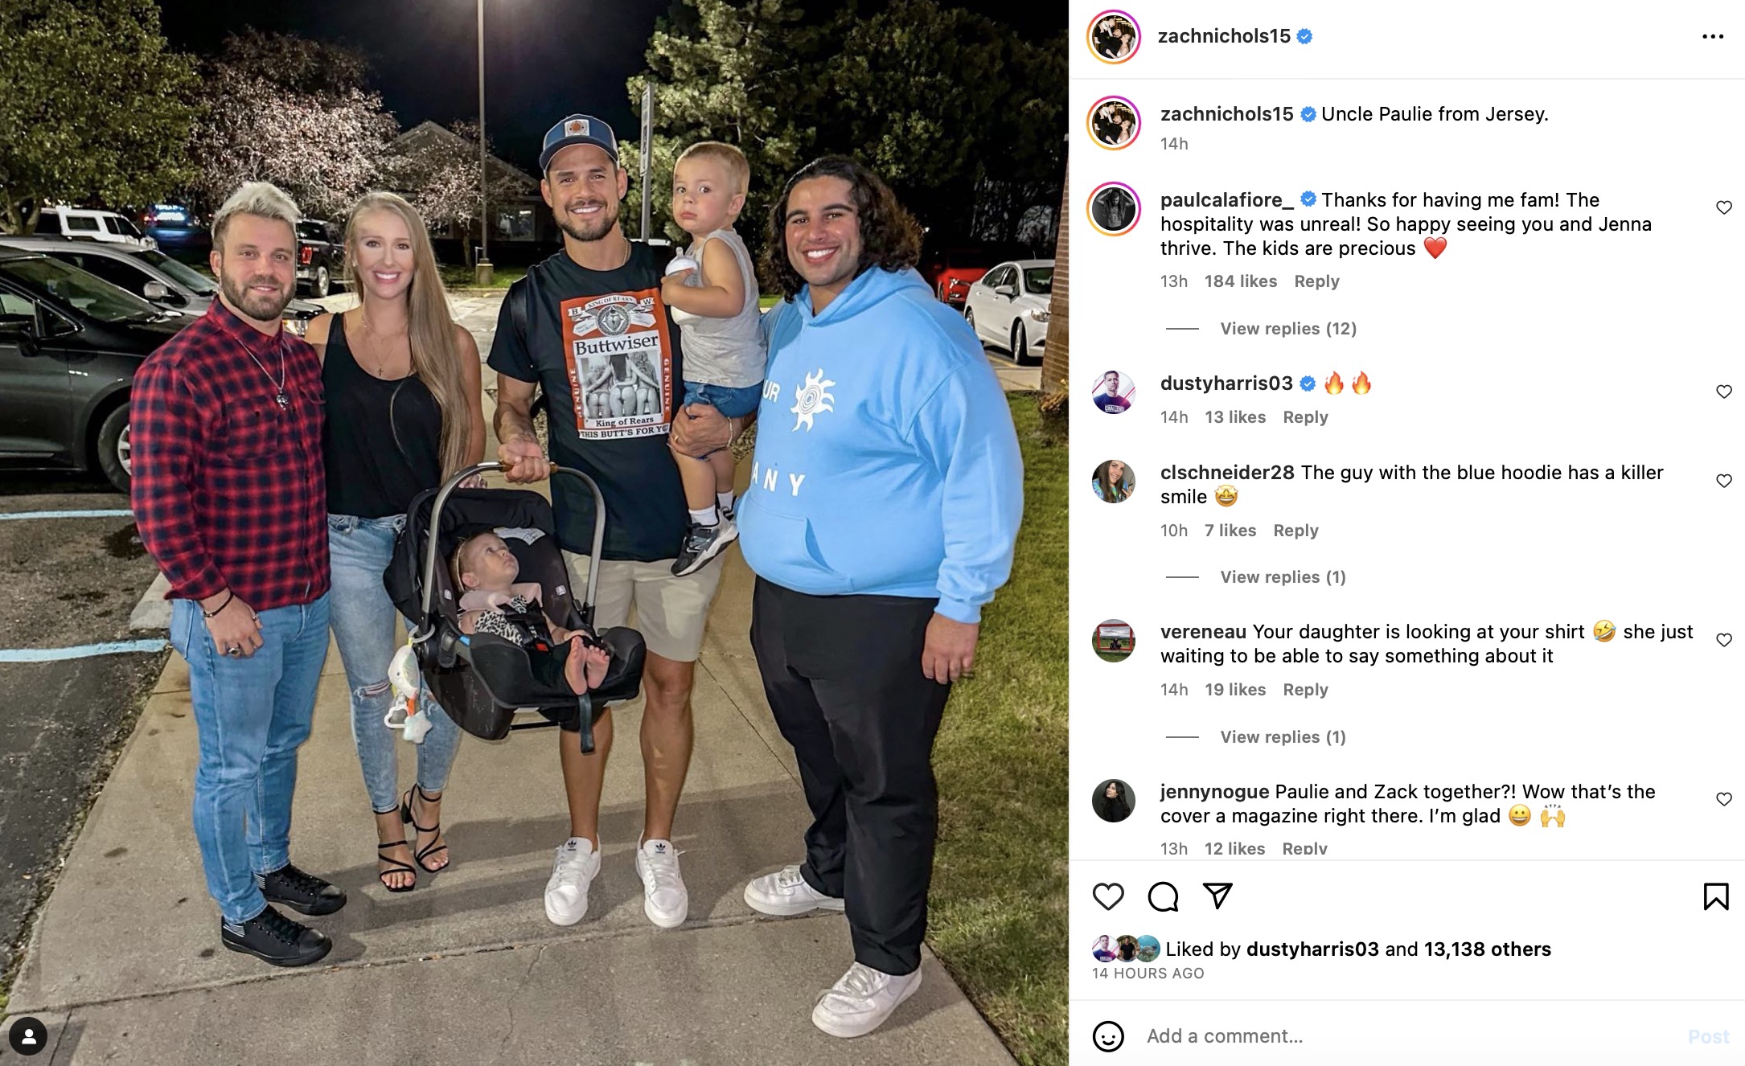Expand replies under clschneider28's comment
Viewport: 1745px width, 1066px height.
click(x=1283, y=577)
